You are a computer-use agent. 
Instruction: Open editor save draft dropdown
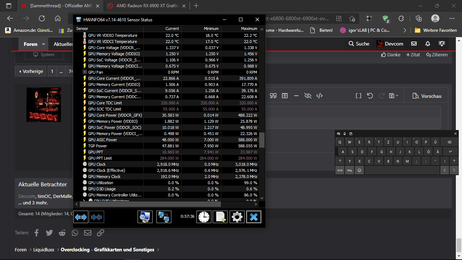tap(394, 96)
